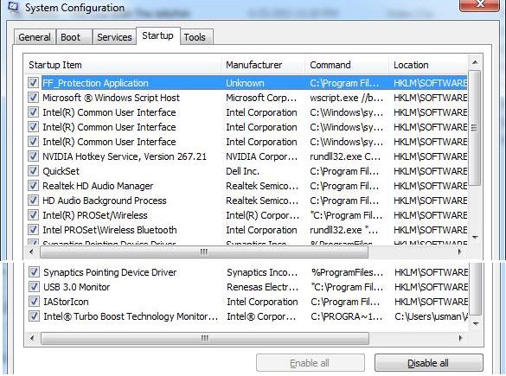Screen dimensions: 506x376
Task: Switch to the General tab
Action: click(x=35, y=37)
